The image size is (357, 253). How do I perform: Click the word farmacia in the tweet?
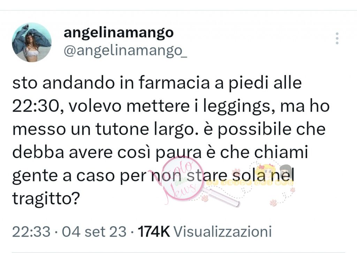point(174,82)
